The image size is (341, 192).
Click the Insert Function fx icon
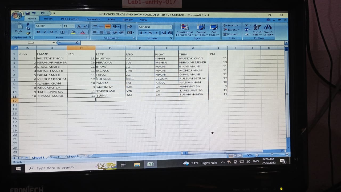(x=77, y=43)
